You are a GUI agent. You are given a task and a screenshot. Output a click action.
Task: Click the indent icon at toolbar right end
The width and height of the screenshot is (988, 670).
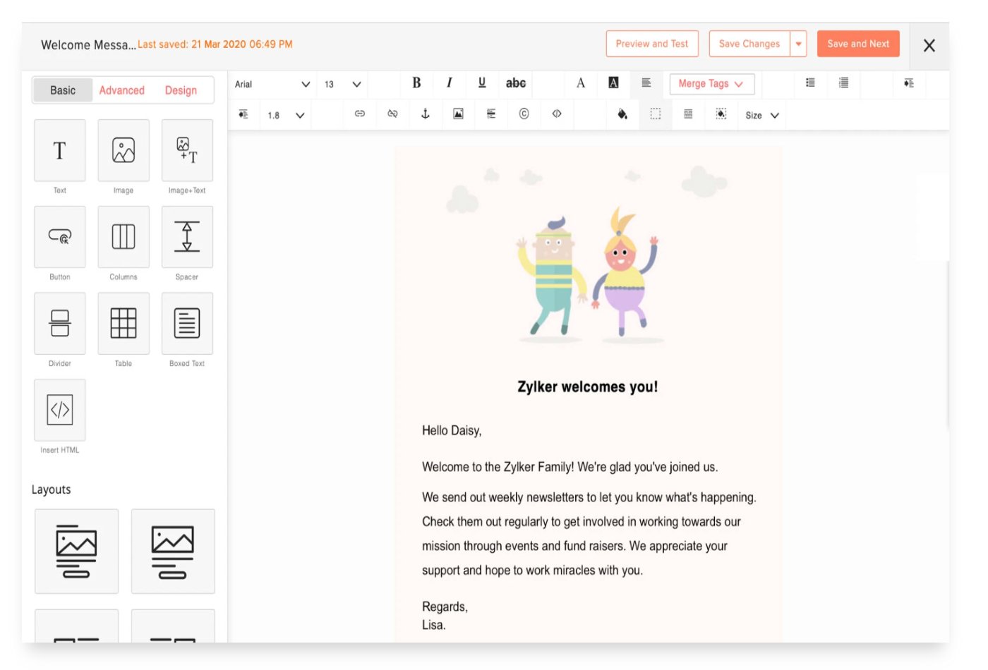point(909,83)
